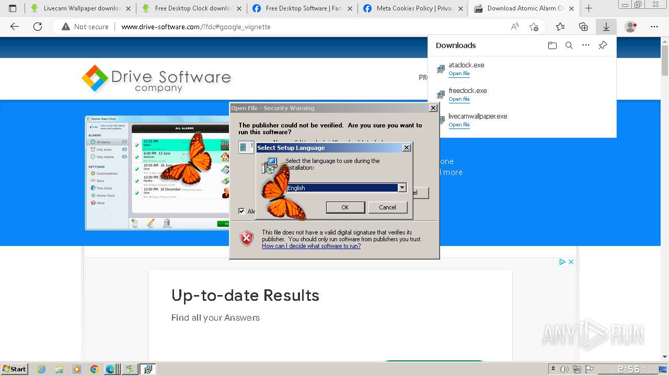This screenshot has width=669, height=376.
Task: Open 'How can I decide what software to run?'
Action: (x=311, y=246)
